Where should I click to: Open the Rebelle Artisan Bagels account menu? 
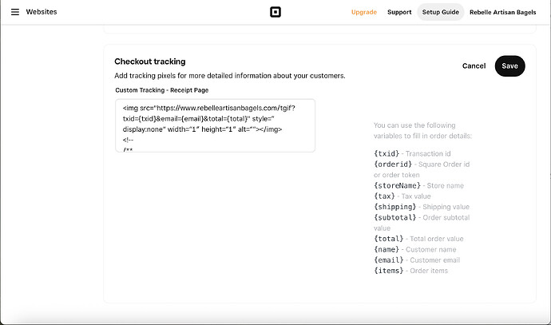point(503,12)
